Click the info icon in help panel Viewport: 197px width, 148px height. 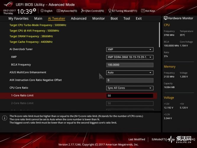[x=4, y=118]
